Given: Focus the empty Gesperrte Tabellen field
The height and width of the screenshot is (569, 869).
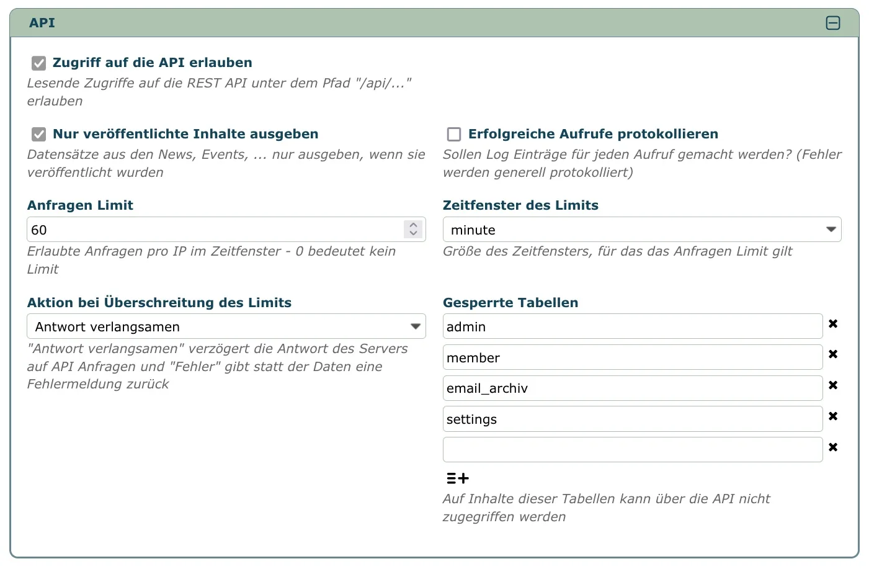Looking at the screenshot, I should click(632, 450).
